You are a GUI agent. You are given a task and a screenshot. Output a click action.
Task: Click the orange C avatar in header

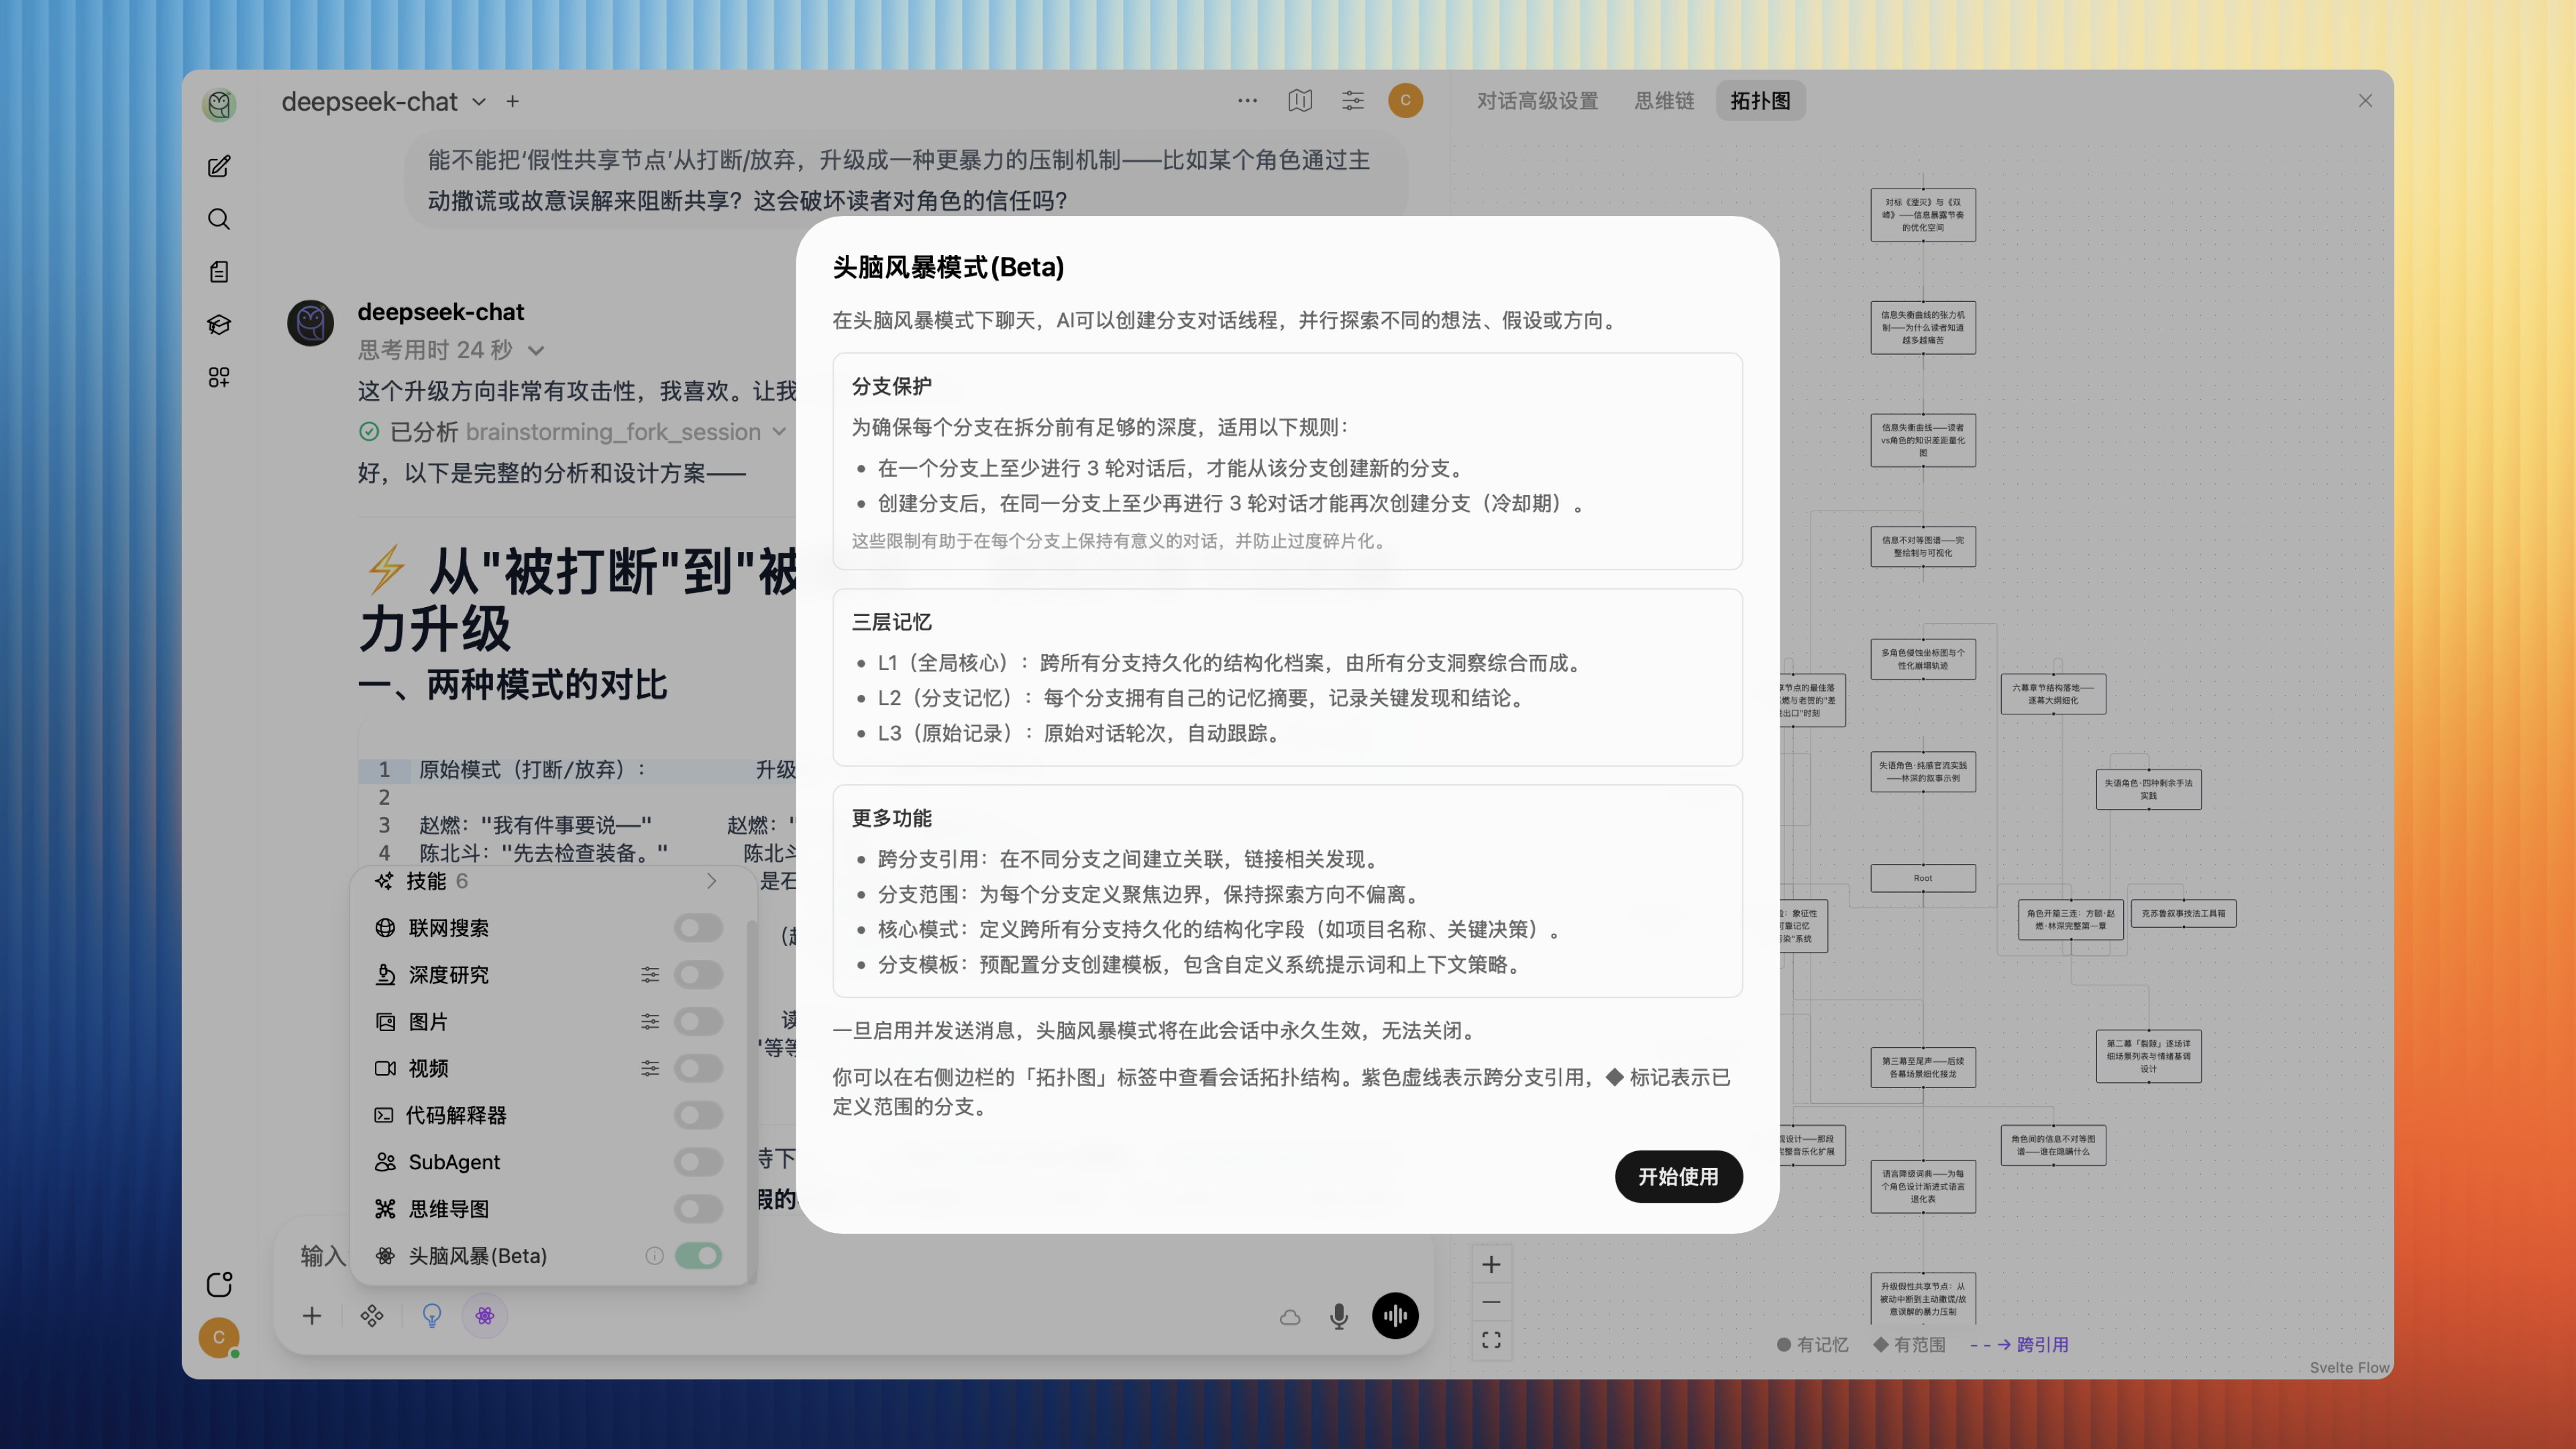coord(1405,100)
